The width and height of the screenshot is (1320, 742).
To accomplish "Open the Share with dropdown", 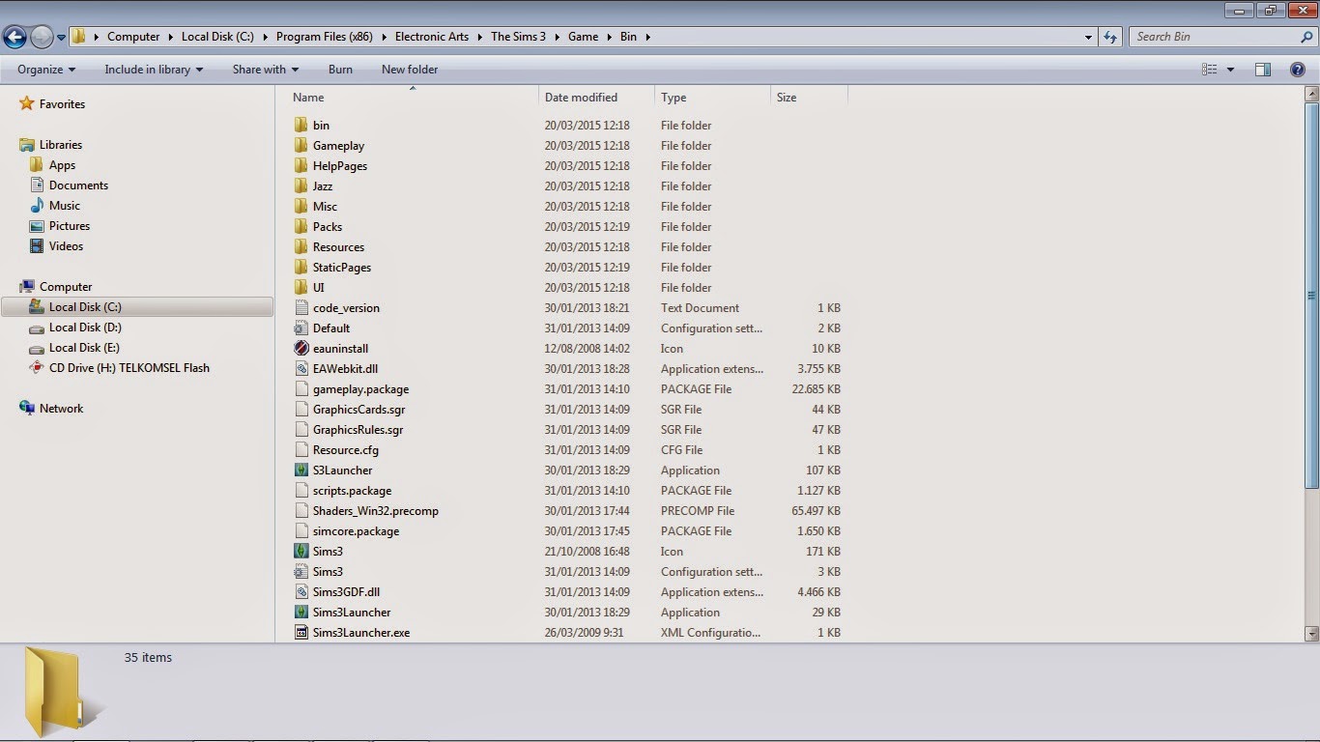I will click(266, 70).
